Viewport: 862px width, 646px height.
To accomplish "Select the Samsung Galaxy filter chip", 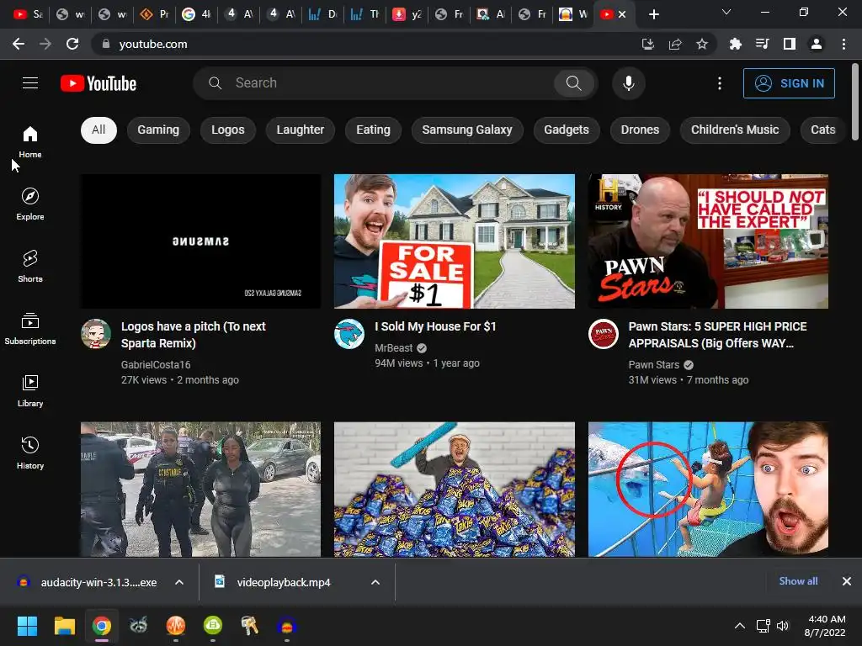I will click(467, 130).
